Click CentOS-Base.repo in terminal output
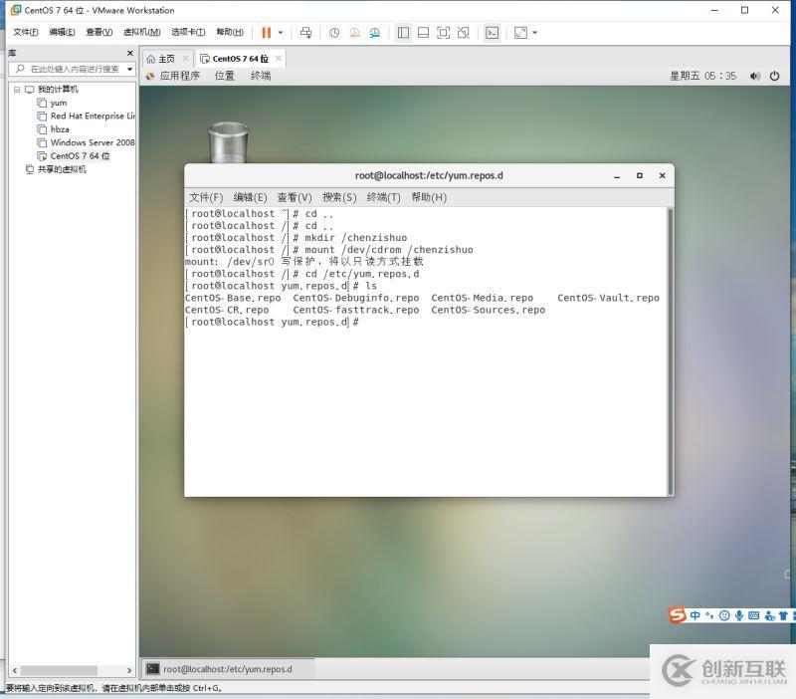The image size is (796, 699). click(x=233, y=298)
